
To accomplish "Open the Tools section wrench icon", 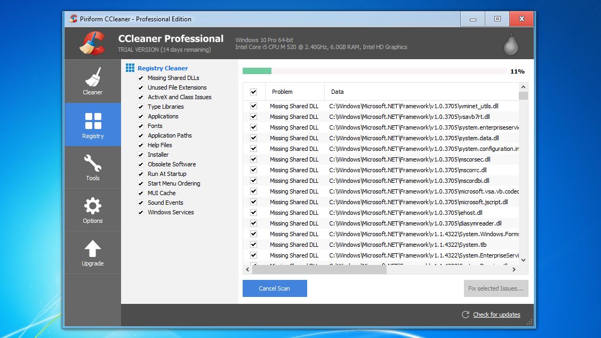I will pos(93,163).
